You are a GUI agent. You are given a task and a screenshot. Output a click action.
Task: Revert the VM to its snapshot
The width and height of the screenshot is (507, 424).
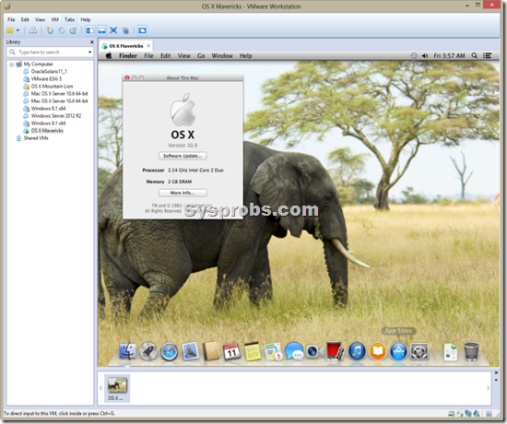62,30
